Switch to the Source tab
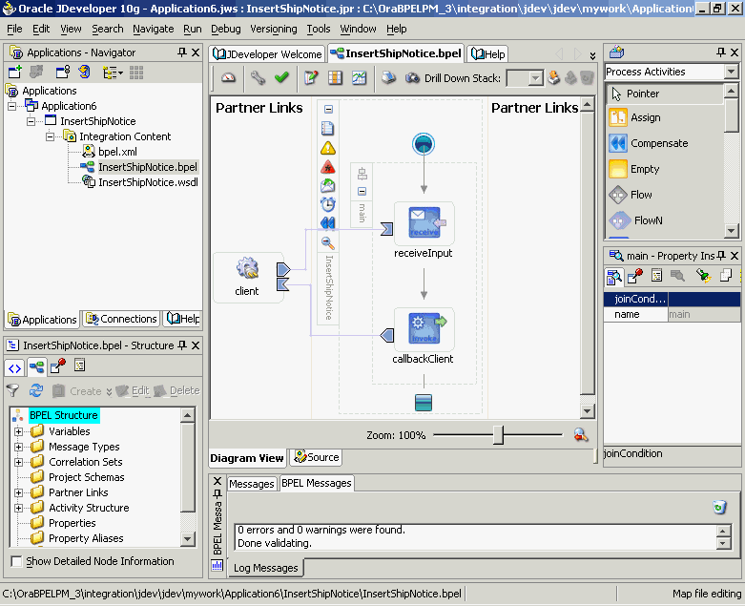Image resolution: width=745 pixels, height=606 pixels. pyautogui.click(x=316, y=457)
